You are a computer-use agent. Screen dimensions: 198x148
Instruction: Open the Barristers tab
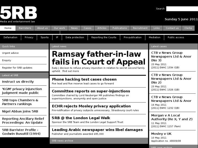click(x=25, y=28)
